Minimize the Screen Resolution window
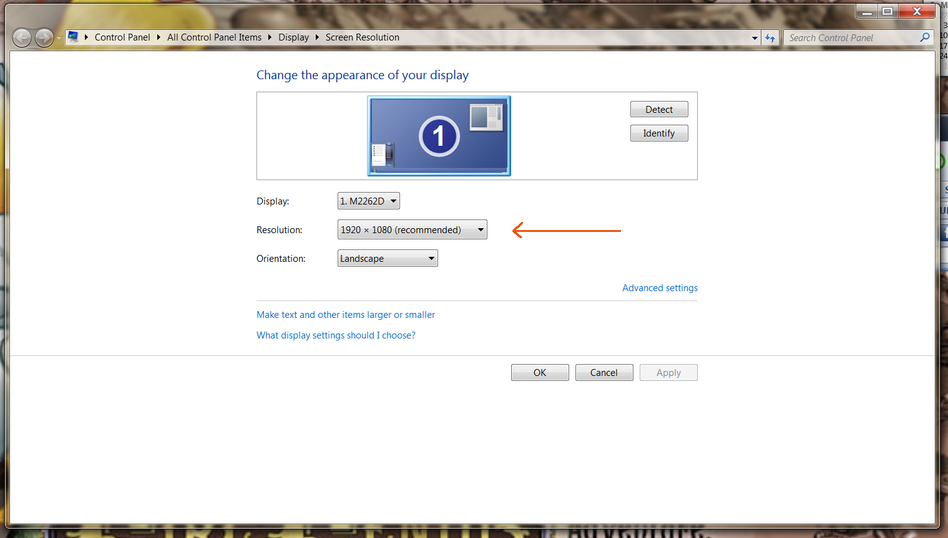The height and width of the screenshot is (538, 948). coord(867,11)
